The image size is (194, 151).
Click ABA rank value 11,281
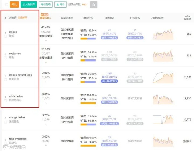coord(188,77)
